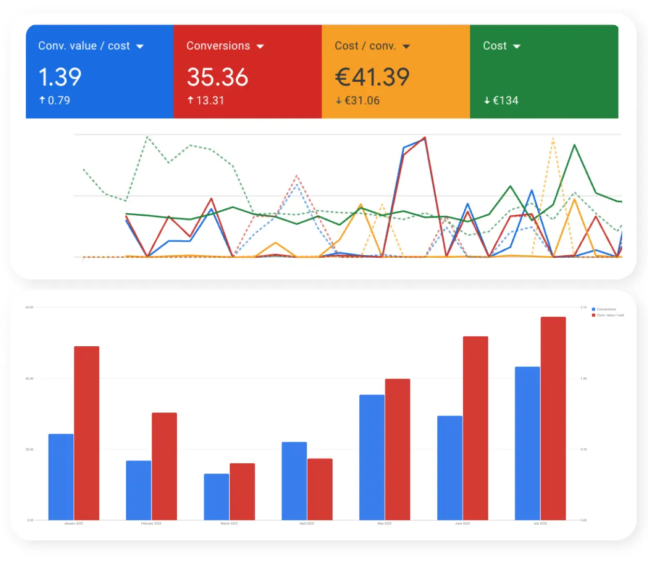
Task: Open the Conversions metric dropdown arrow
Action: (x=260, y=47)
